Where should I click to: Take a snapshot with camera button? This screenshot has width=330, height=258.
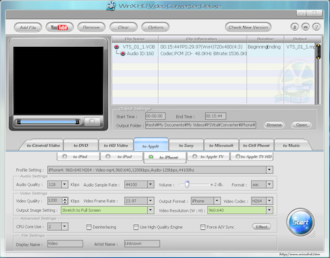pyautogui.click(x=92, y=122)
